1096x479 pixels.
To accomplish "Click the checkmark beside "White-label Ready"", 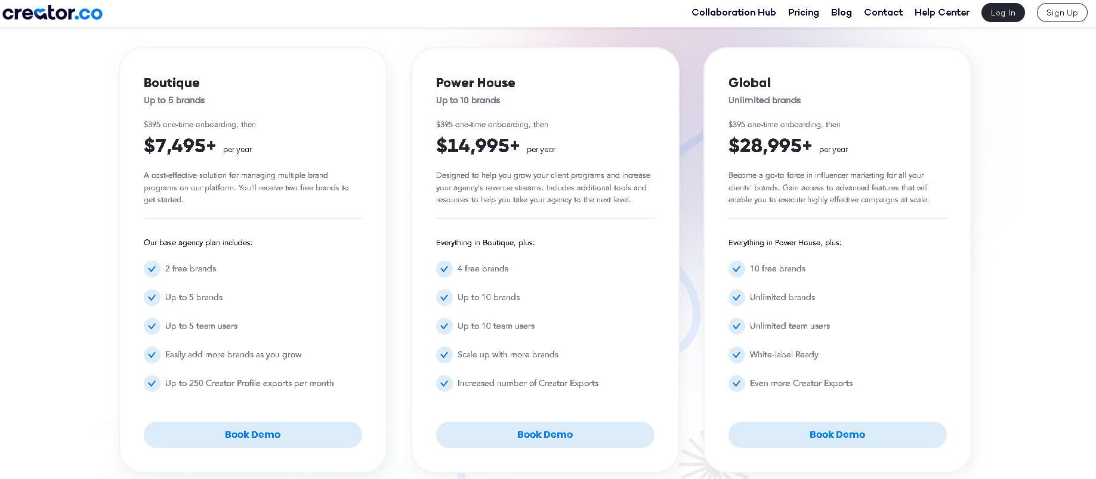I will click(x=737, y=355).
